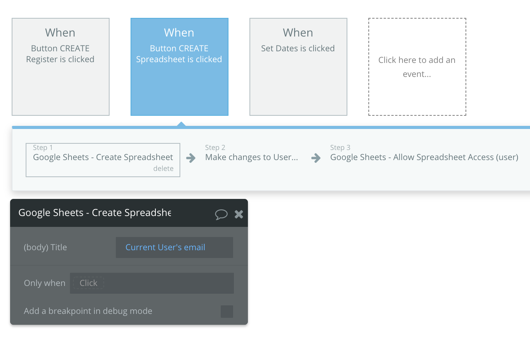Click the Only when condition placeholder
This screenshot has height=338, width=530.
click(x=89, y=283)
